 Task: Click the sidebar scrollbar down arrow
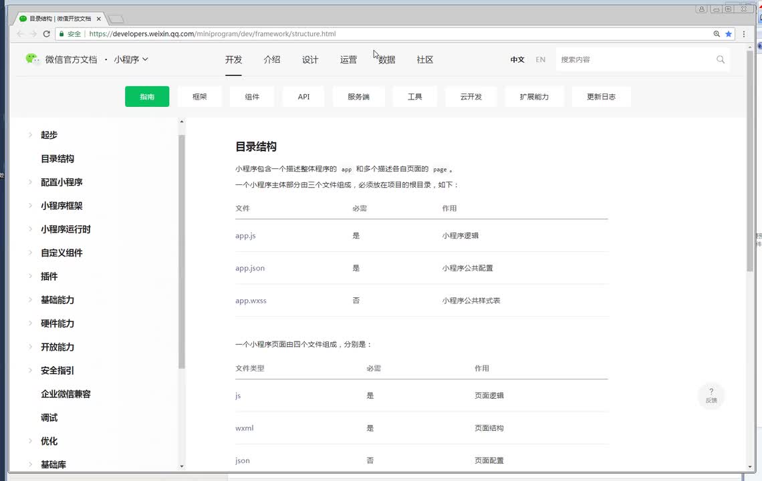click(182, 466)
